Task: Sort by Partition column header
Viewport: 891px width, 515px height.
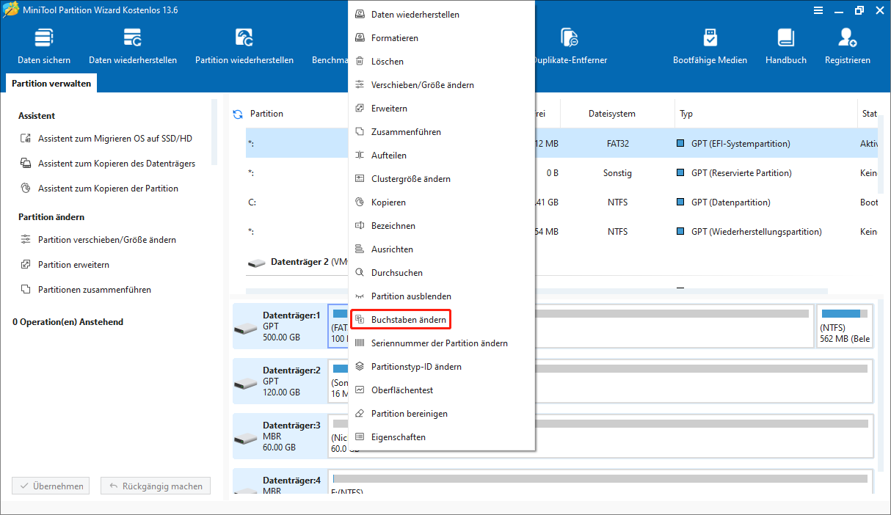Action: (x=266, y=114)
